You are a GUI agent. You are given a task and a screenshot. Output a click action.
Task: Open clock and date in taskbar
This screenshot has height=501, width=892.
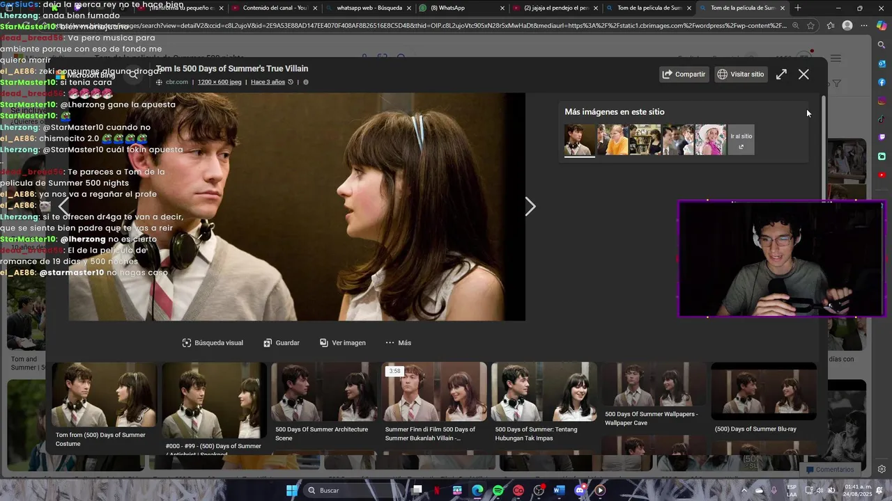[858, 491]
